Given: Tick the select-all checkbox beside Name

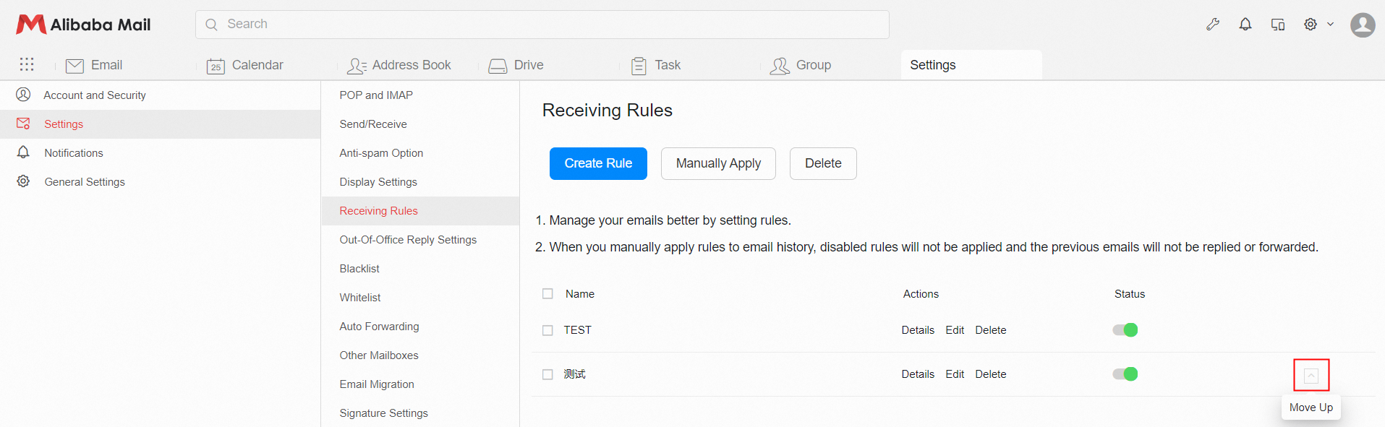Looking at the screenshot, I should (547, 294).
